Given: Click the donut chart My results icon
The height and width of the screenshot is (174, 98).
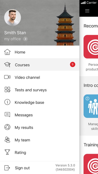Looking at the screenshot, I should (7, 127).
